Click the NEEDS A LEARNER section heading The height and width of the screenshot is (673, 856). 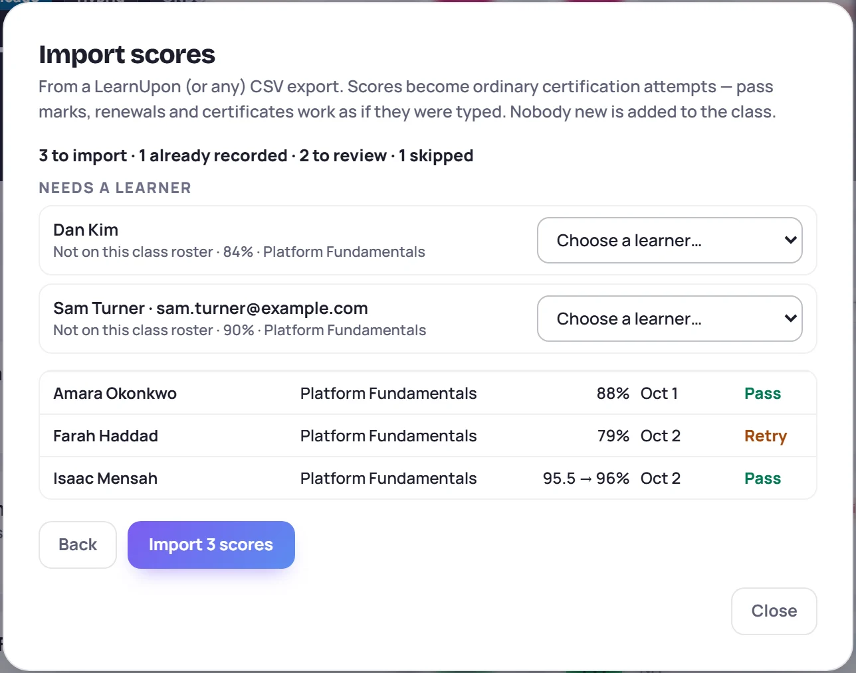tap(115, 188)
